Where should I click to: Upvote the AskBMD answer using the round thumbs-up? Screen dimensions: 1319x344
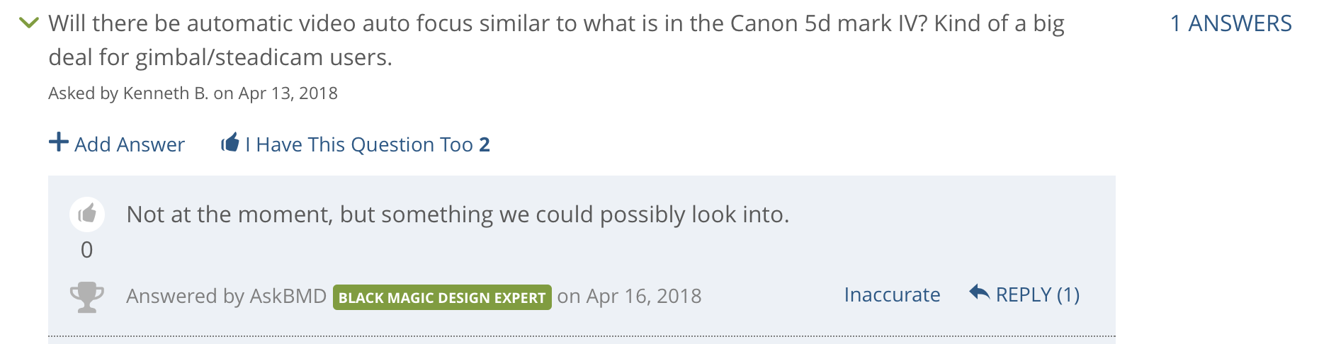pyautogui.click(x=87, y=214)
